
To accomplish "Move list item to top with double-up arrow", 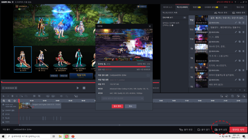I will tap(231, 90).
